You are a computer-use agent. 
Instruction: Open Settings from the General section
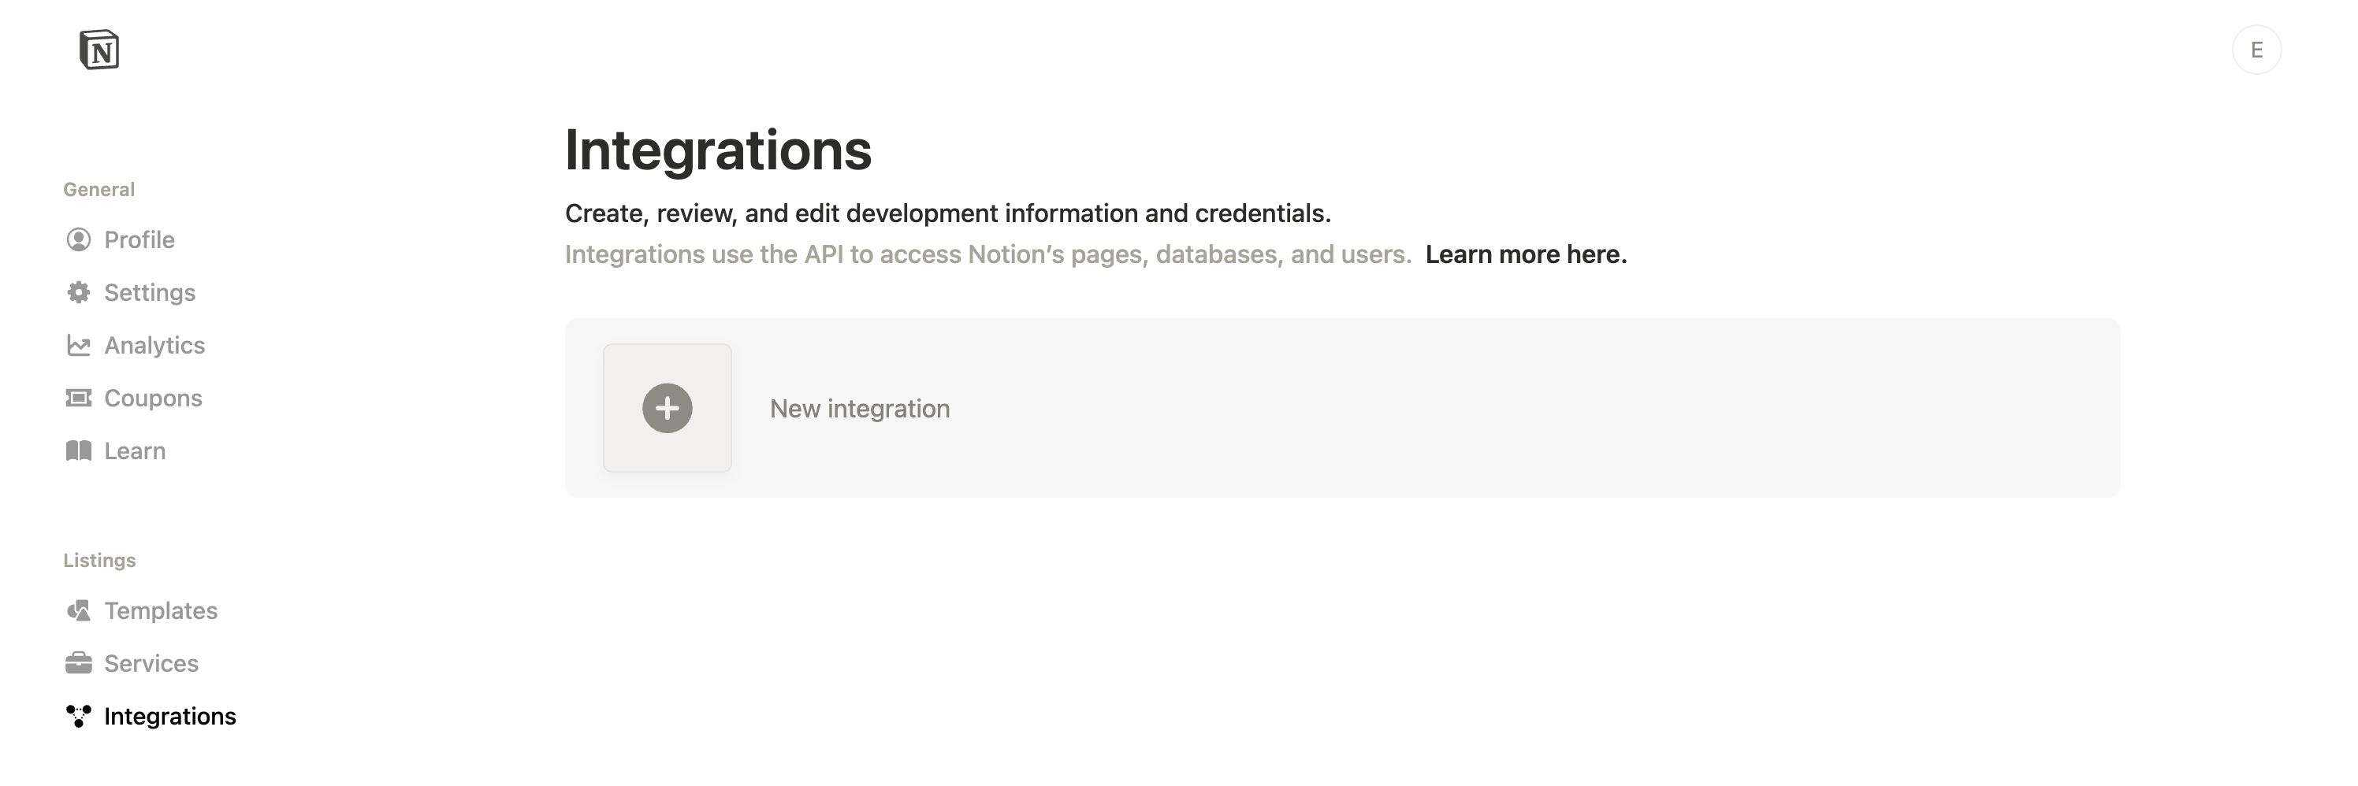pos(149,293)
